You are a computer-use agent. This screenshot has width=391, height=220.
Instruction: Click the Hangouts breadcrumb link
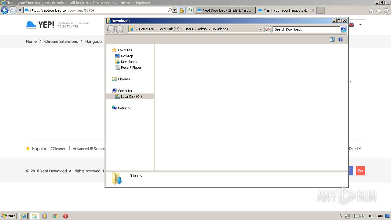tap(94, 42)
